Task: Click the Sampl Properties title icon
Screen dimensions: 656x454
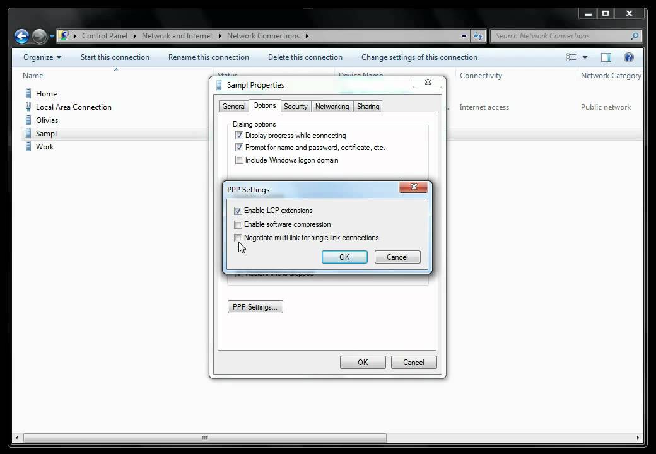Action: [x=219, y=85]
